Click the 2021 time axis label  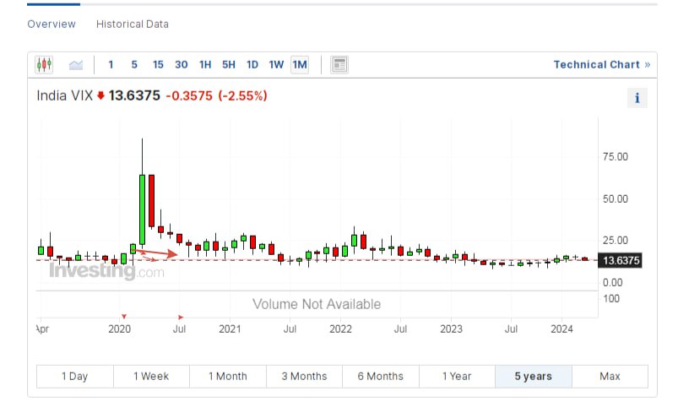coord(230,329)
